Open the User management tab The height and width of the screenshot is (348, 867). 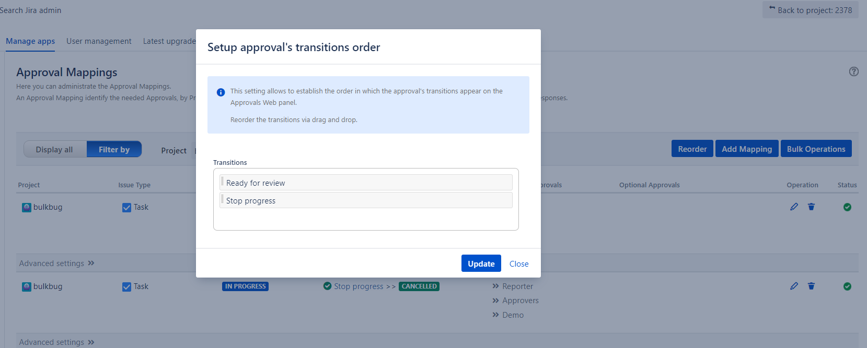99,41
